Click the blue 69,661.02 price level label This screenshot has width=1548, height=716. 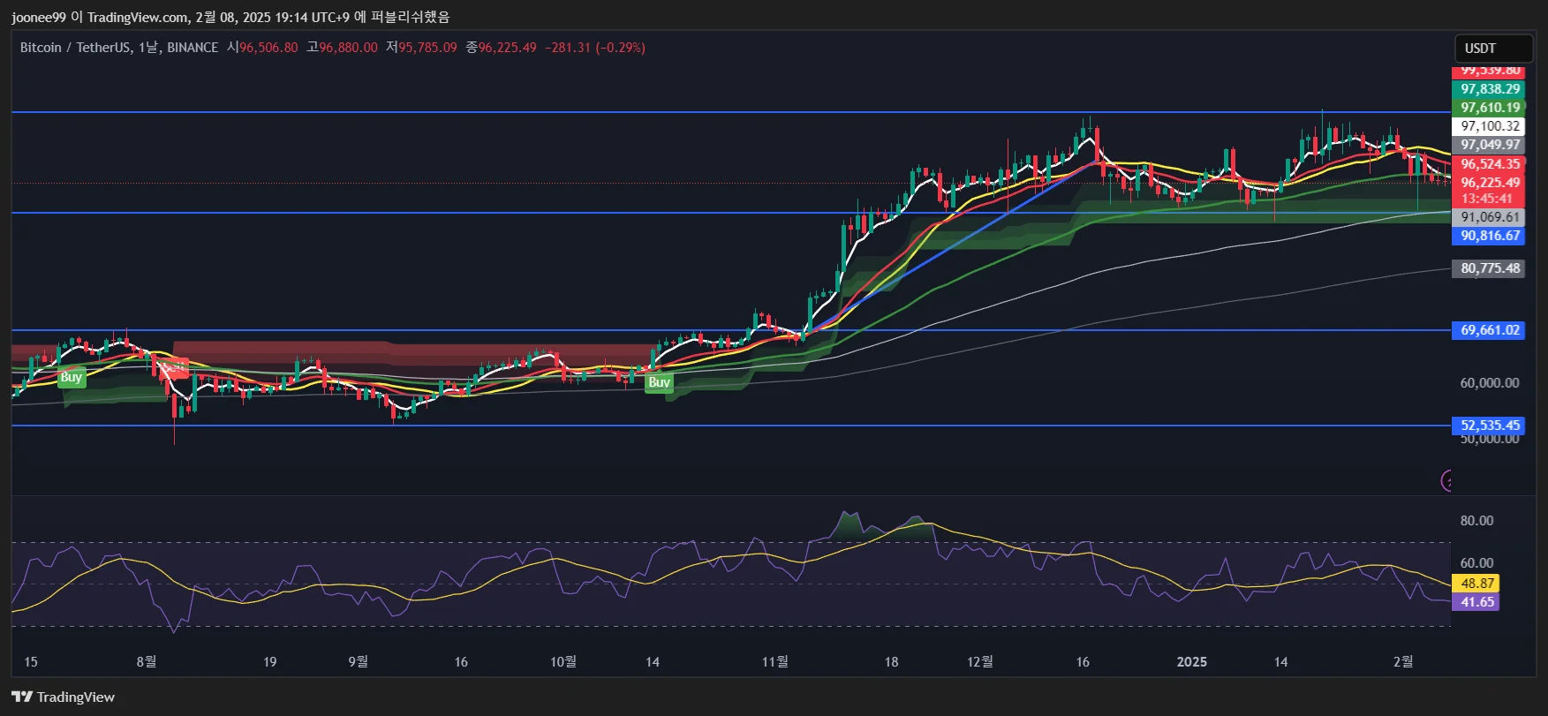point(1490,330)
